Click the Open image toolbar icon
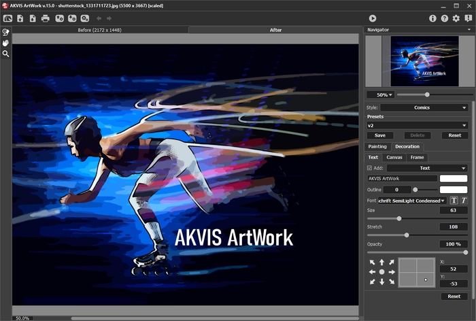 pos(20,18)
